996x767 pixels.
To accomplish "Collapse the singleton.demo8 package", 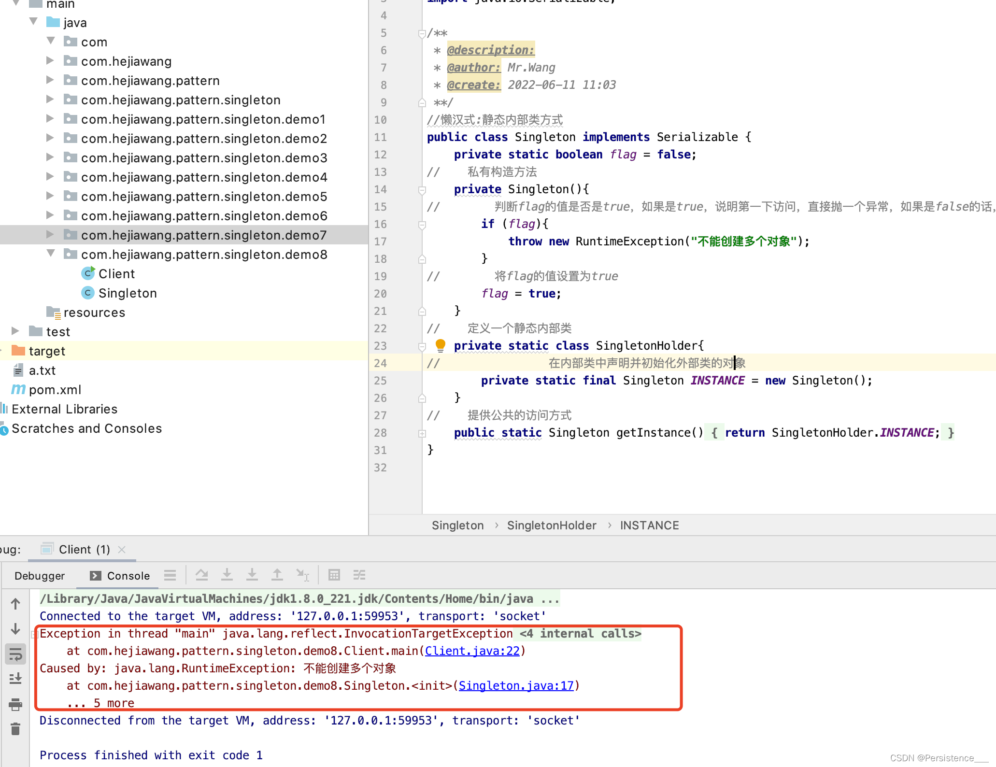I will [51, 254].
